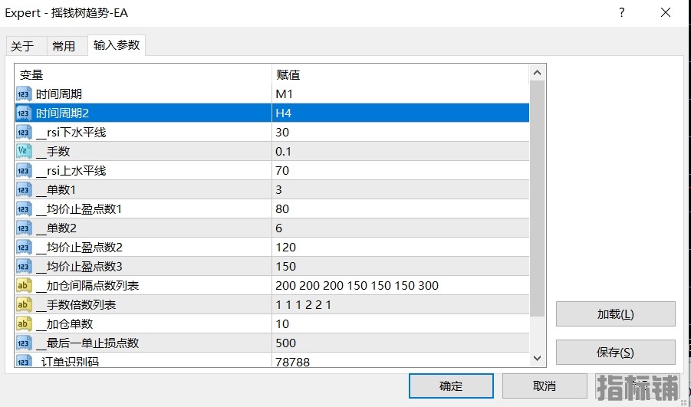691x407 pixels.
Task: Click the icon beside 时间周期2 row
Action: pos(24,113)
